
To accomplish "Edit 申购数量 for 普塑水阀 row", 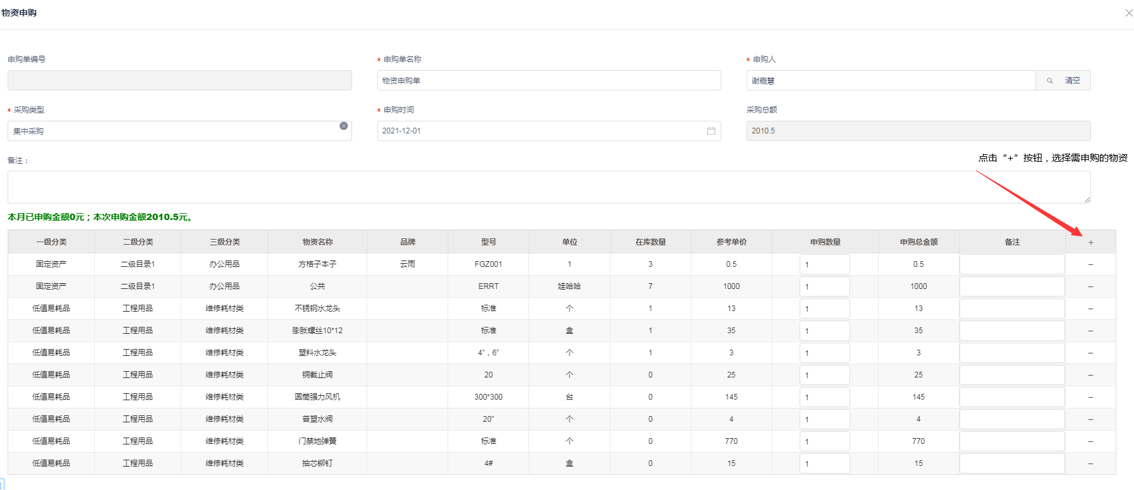I will [x=825, y=419].
